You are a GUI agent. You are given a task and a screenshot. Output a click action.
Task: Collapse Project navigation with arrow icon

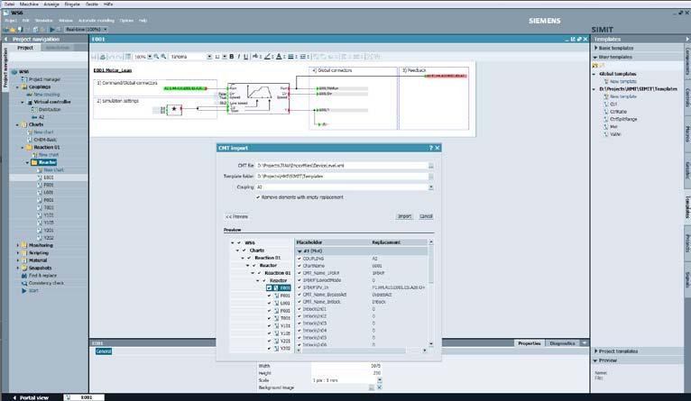pyautogui.click(x=5, y=39)
